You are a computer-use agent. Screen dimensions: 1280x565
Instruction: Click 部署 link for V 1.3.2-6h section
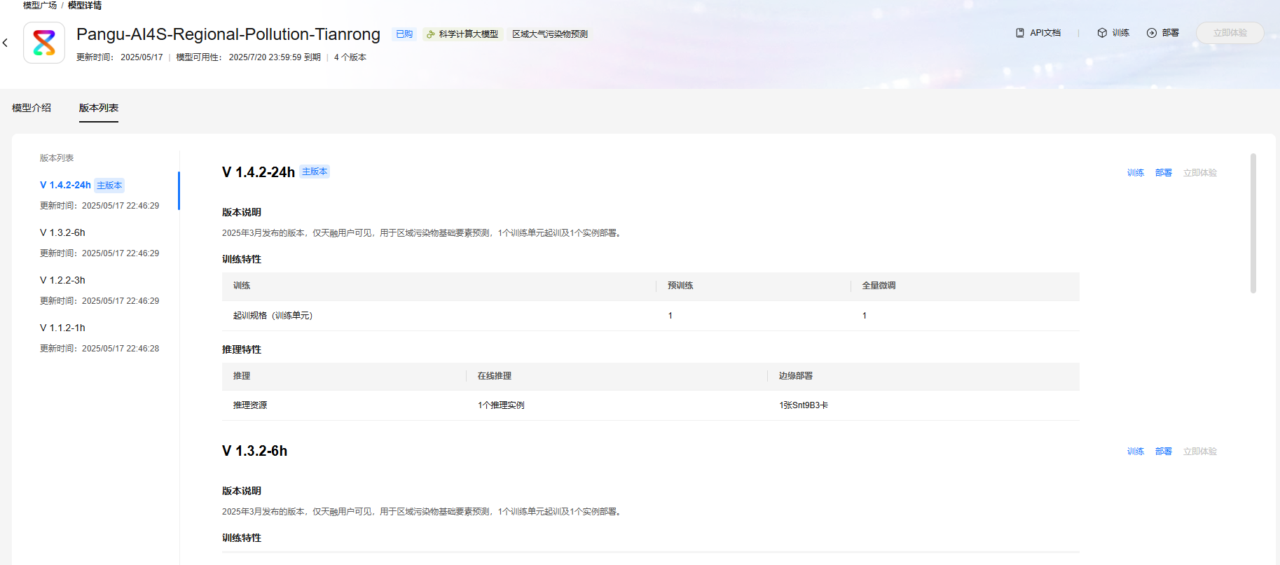1164,452
